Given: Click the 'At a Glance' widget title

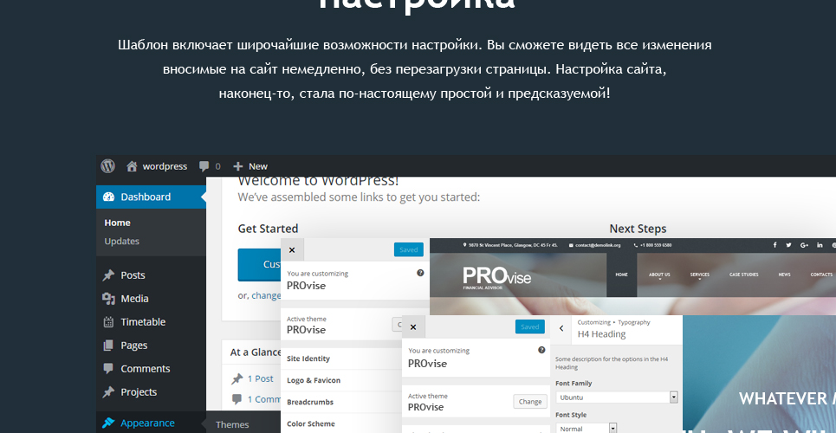Looking at the screenshot, I should (x=256, y=352).
